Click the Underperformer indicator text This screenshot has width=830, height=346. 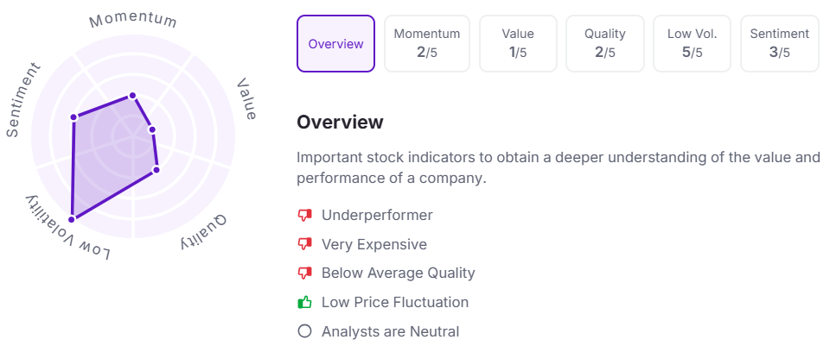[377, 215]
